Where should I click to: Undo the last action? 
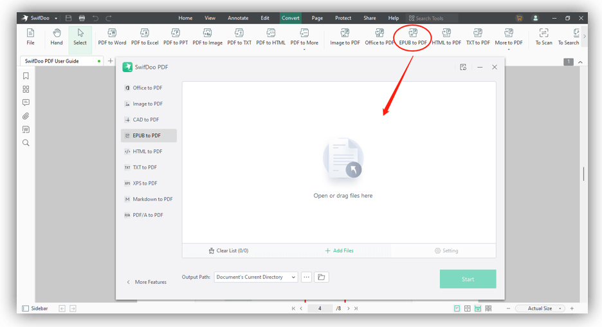tap(95, 18)
